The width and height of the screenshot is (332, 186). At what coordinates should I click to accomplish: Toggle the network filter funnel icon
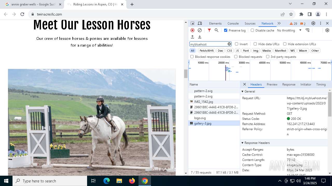tap(209, 30)
